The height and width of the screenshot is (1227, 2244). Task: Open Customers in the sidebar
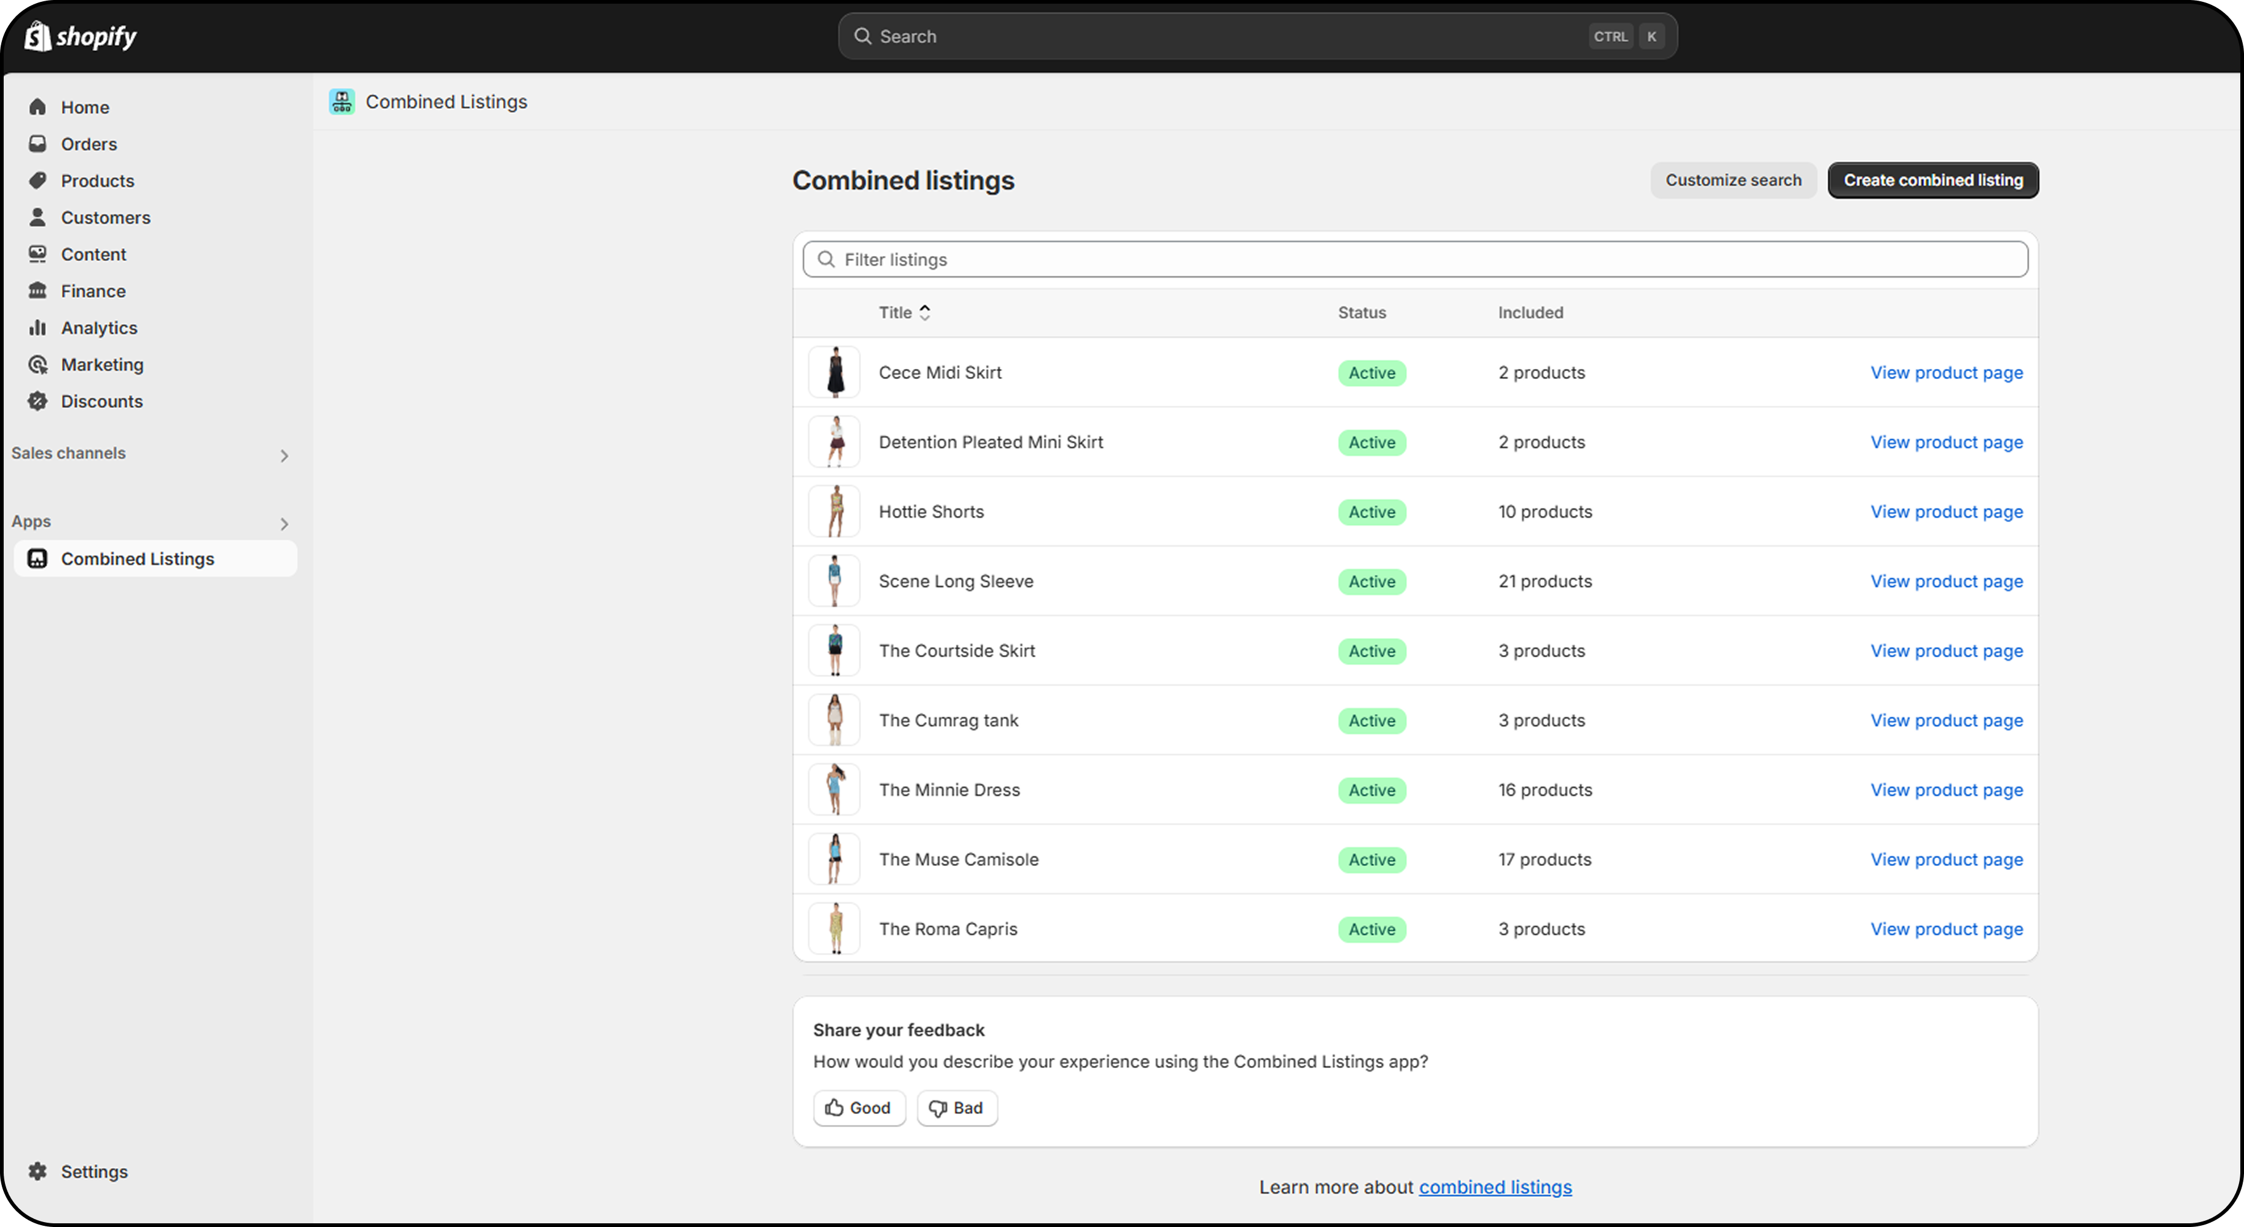[106, 218]
